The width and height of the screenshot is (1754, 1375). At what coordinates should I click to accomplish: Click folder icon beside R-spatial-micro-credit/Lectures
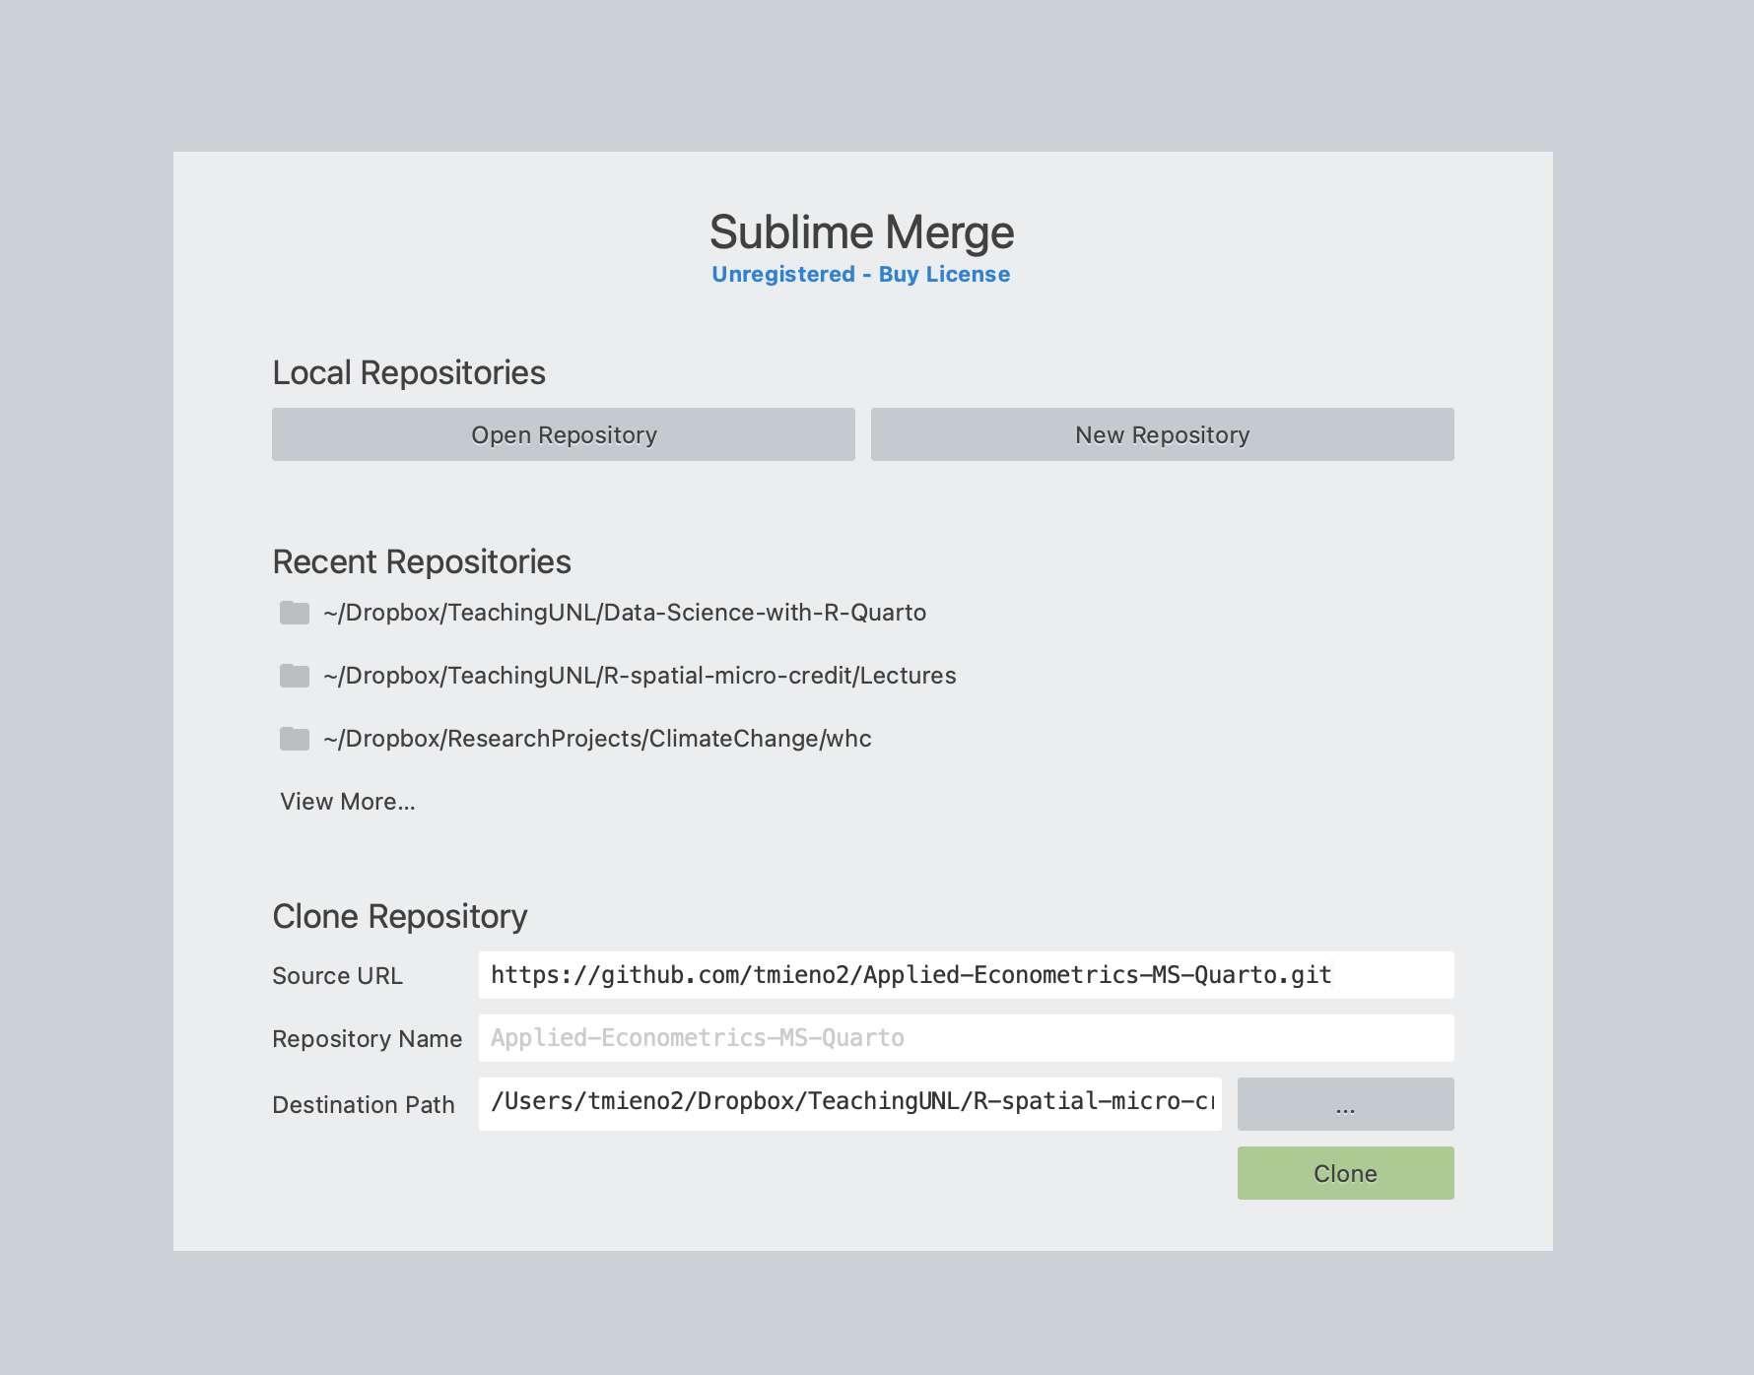pyautogui.click(x=294, y=676)
